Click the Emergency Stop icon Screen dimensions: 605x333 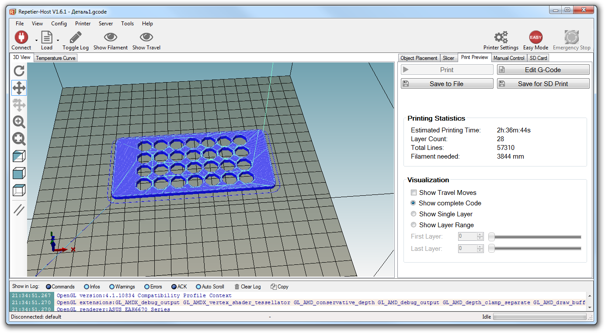(x=571, y=37)
